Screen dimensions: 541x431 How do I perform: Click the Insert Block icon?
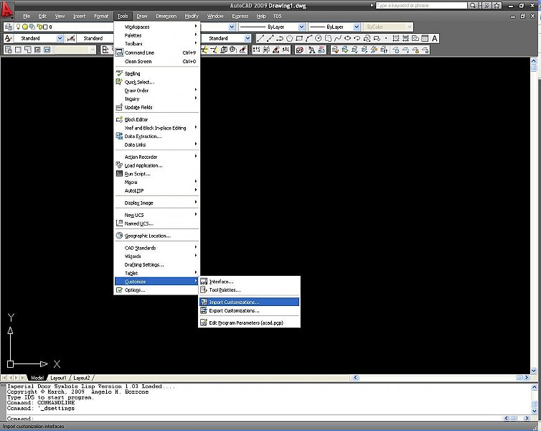(x=367, y=38)
